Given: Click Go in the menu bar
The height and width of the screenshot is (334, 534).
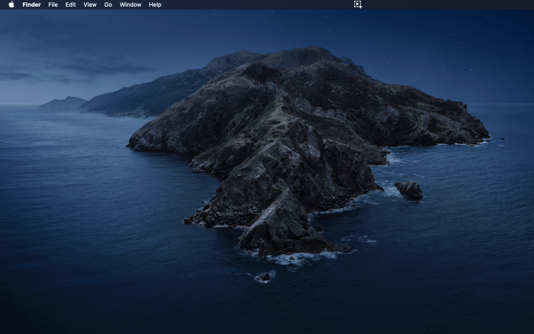Looking at the screenshot, I should pos(108,5).
